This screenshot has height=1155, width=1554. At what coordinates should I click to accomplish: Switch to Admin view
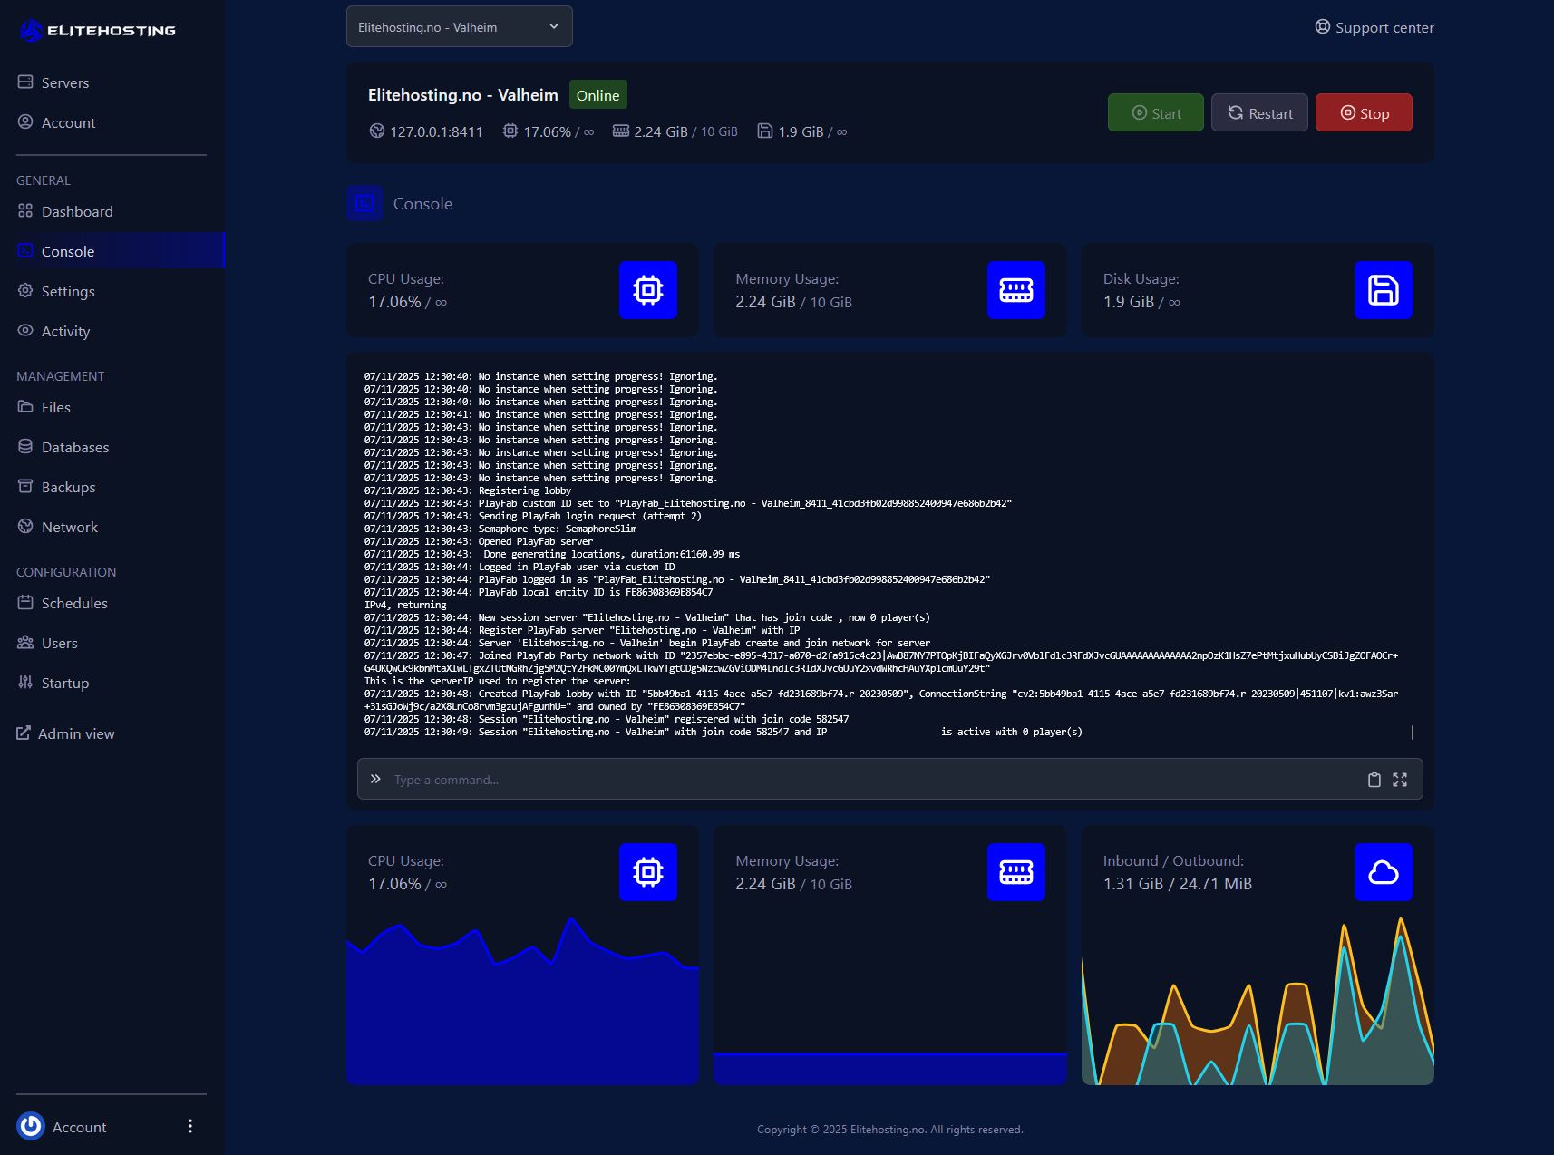click(65, 733)
